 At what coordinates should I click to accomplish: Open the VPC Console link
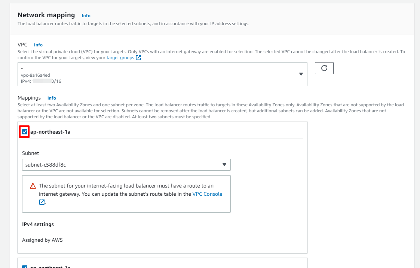point(207,194)
